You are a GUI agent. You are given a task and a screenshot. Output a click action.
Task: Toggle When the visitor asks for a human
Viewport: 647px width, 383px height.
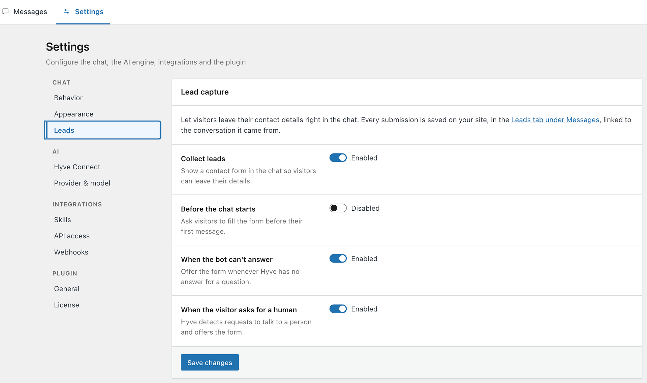click(x=338, y=309)
